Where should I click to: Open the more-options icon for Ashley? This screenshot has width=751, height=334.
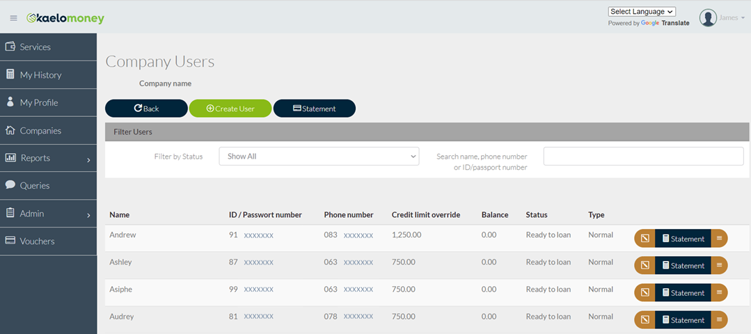coord(719,266)
